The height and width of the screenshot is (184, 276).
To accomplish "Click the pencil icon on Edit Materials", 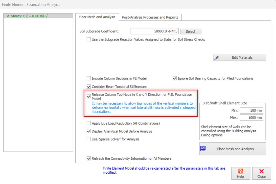I will (217, 57).
